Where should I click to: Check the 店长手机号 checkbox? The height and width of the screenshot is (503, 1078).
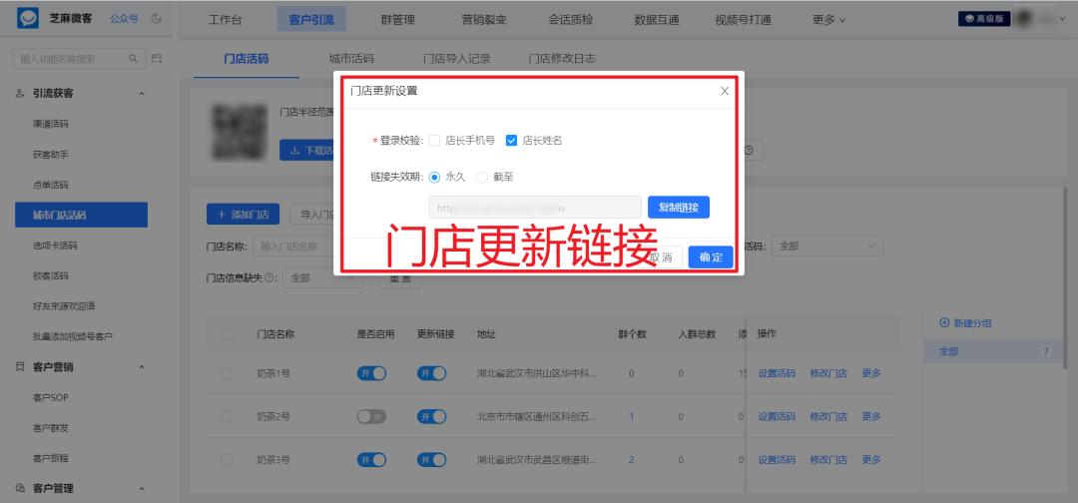[x=434, y=140]
